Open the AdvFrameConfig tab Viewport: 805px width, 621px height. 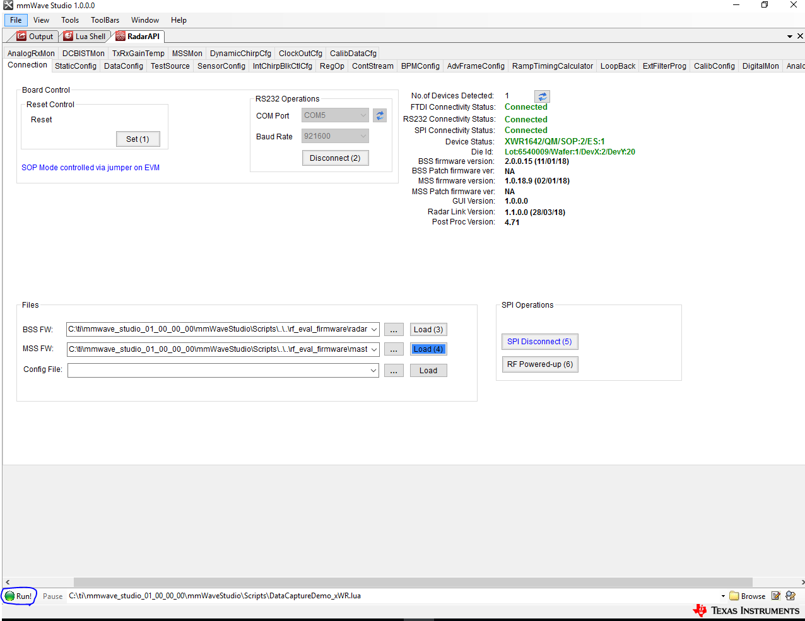[476, 66]
